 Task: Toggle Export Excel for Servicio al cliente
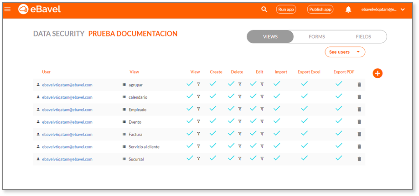[x=305, y=146]
